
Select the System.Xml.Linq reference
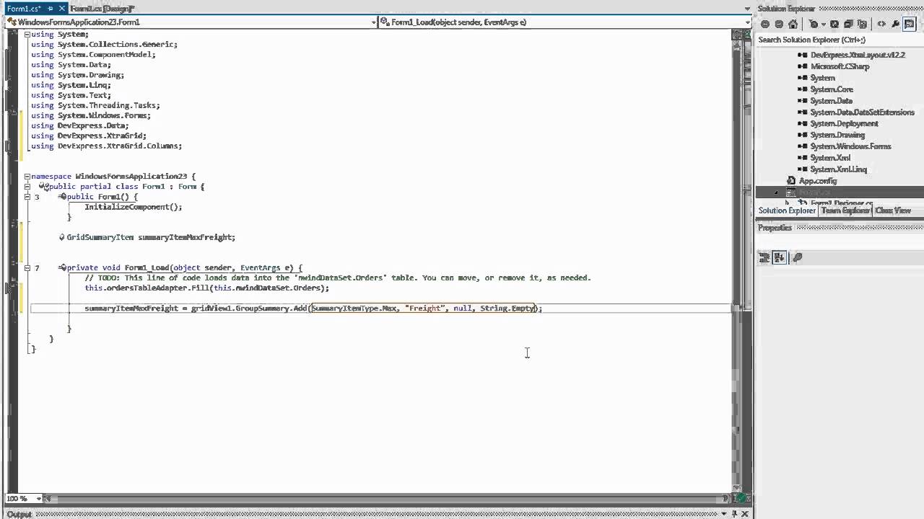pyautogui.click(x=839, y=169)
